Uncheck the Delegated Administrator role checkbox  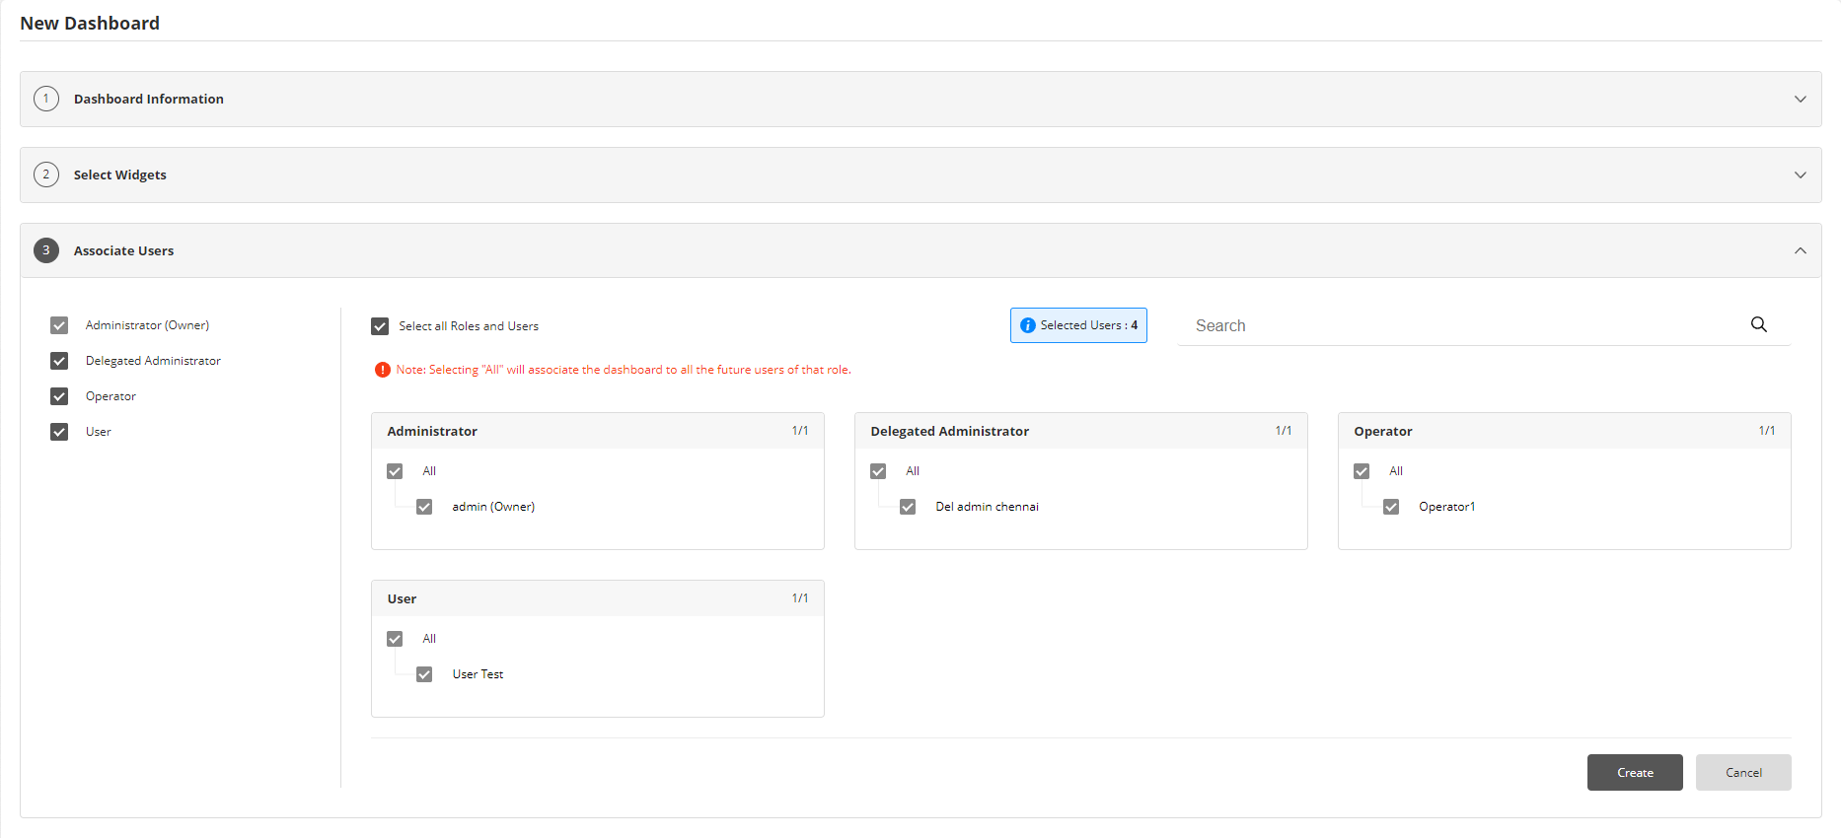pyautogui.click(x=59, y=361)
